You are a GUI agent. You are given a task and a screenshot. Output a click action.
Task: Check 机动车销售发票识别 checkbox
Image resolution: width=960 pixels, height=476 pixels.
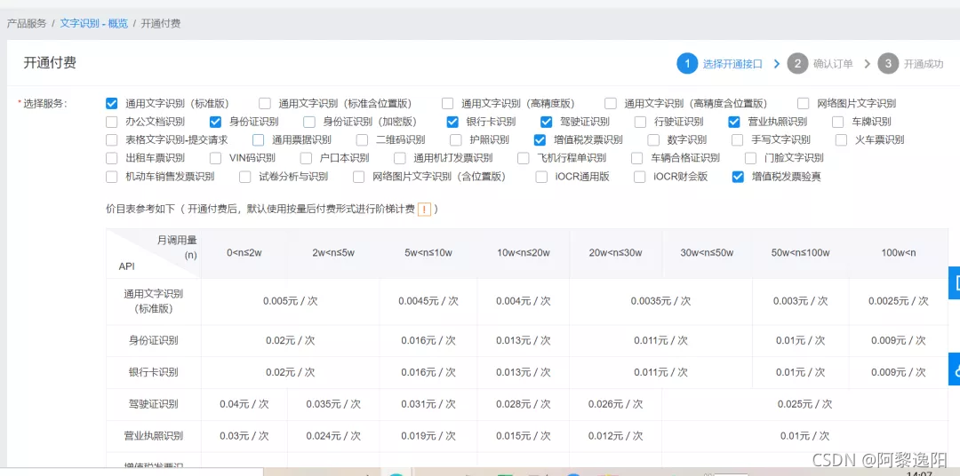[x=111, y=177]
